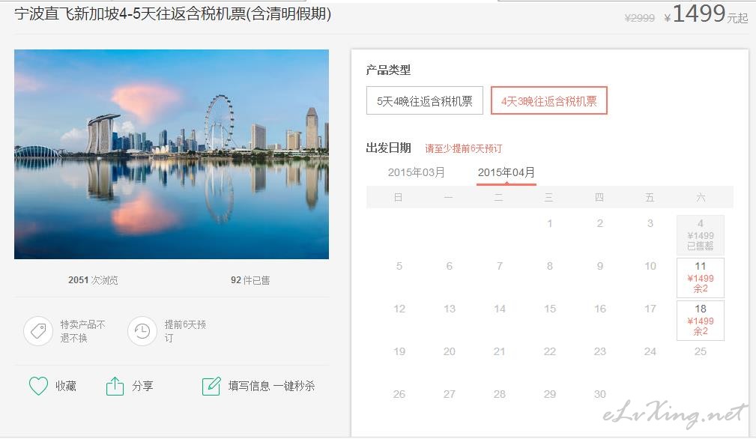This screenshot has height=439, width=756.
Task: Click the 日 Sunday column header
Action: tap(399, 197)
